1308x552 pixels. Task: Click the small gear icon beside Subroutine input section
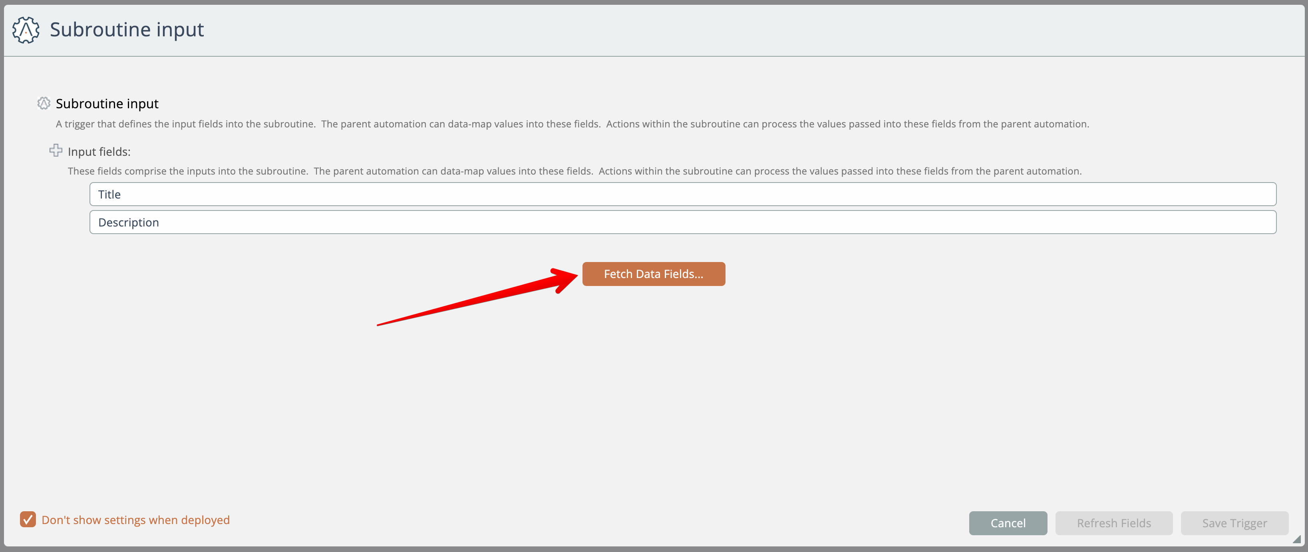click(x=44, y=103)
